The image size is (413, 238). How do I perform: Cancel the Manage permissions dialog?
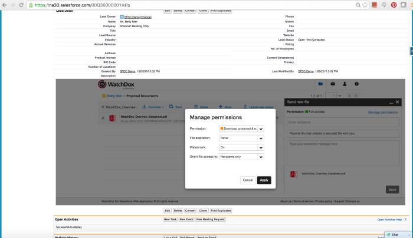click(248, 180)
